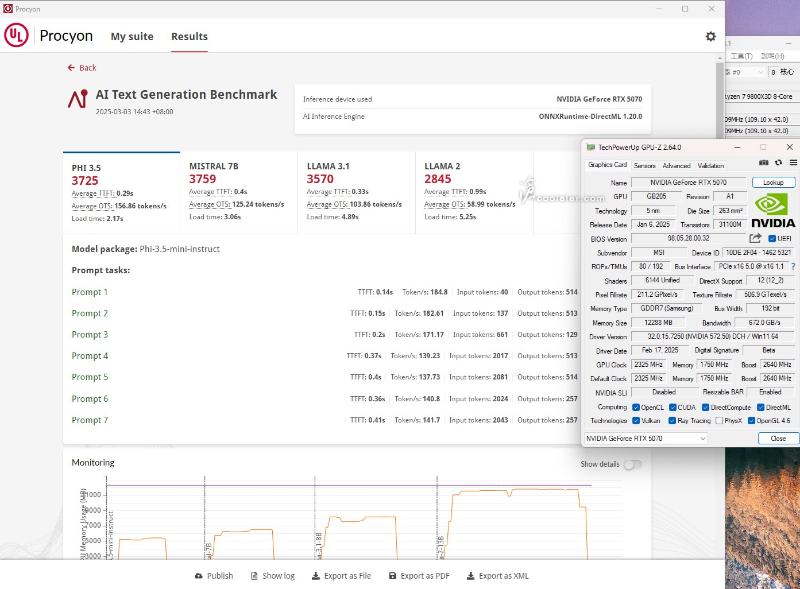Toggle the DirectML checkbox
Image resolution: width=800 pixels, height=589 pixels.
tap(760, 408)
